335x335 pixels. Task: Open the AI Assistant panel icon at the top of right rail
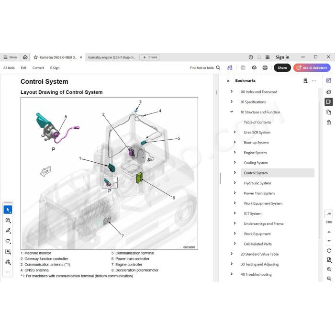coord(329,80)
